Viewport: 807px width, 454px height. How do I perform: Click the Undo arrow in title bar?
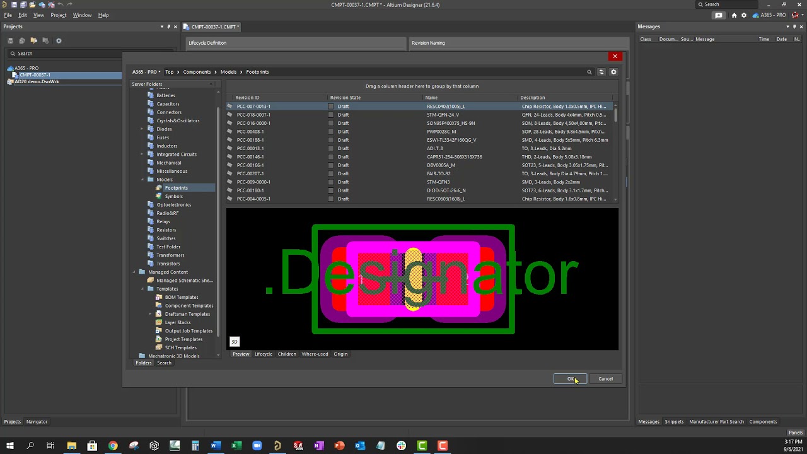[61, 4]
